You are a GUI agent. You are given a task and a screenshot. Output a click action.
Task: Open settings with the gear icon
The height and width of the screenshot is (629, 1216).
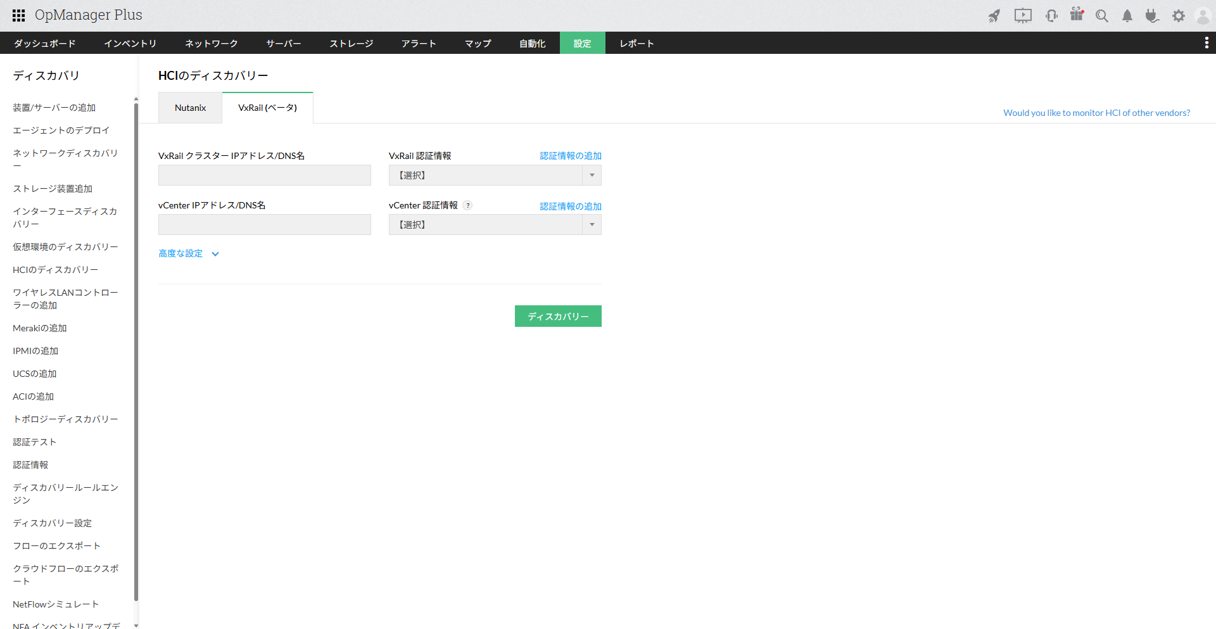pos(1178,16)
